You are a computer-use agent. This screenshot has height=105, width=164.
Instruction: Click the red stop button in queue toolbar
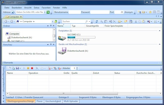pyautogui.click(x=32, y=68)
